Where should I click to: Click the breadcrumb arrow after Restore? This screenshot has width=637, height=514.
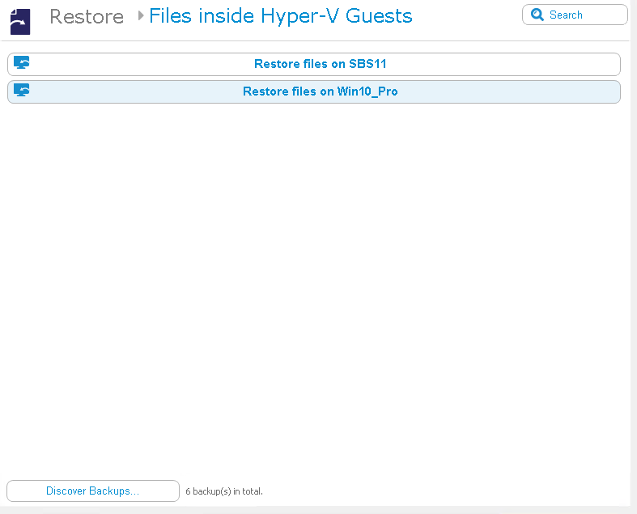pos(141,15)
